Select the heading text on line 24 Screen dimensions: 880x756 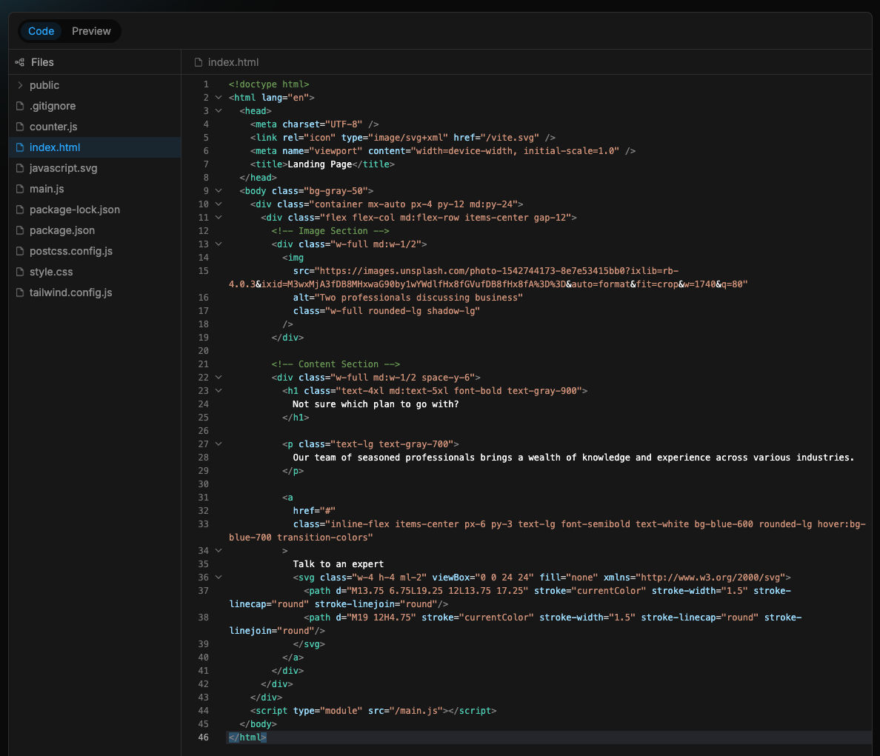[x=376, y=404]
